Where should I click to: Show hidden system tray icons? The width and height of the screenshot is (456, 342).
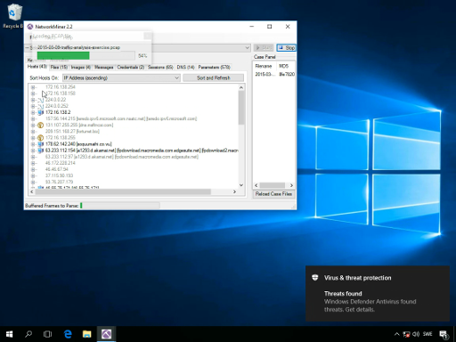(396, 334)
